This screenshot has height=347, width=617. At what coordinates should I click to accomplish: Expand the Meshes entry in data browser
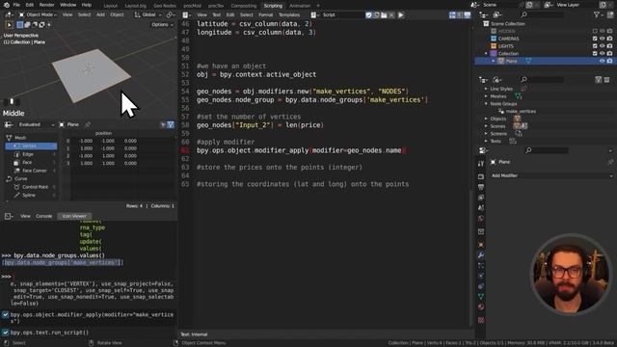click(x=486, y=96)
